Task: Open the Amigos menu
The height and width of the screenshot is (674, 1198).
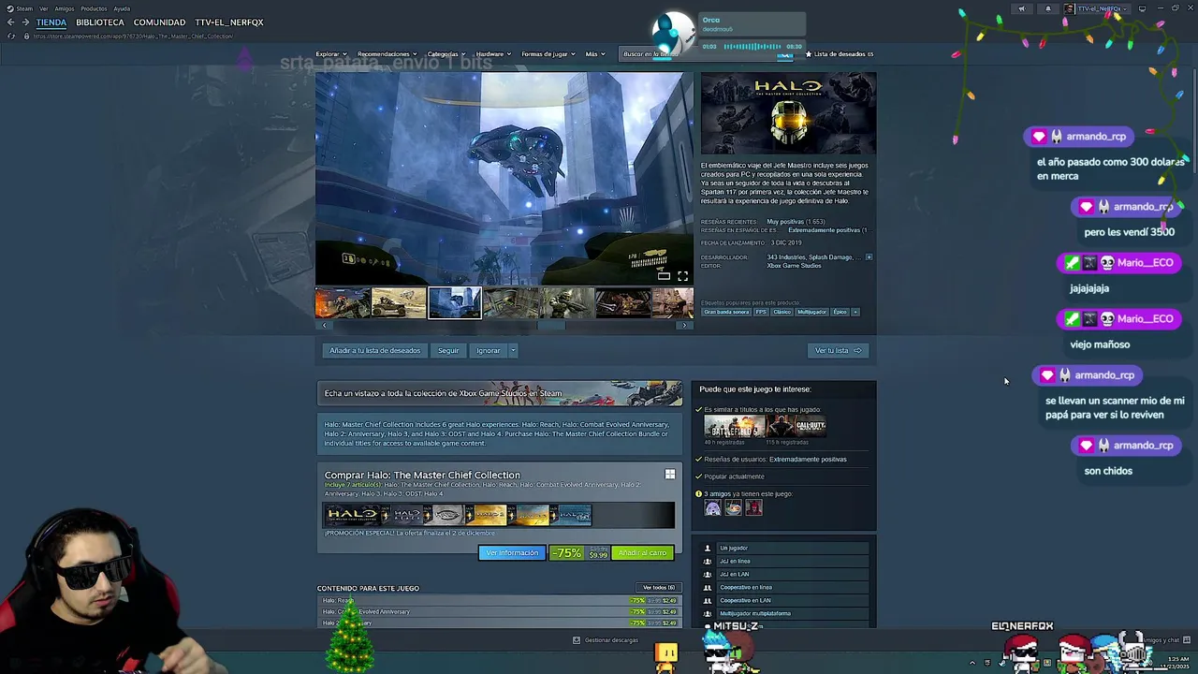Action: (x=64, y=8)
